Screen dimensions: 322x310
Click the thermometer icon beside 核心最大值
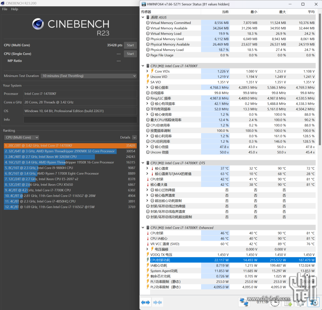tap(148, 184)
